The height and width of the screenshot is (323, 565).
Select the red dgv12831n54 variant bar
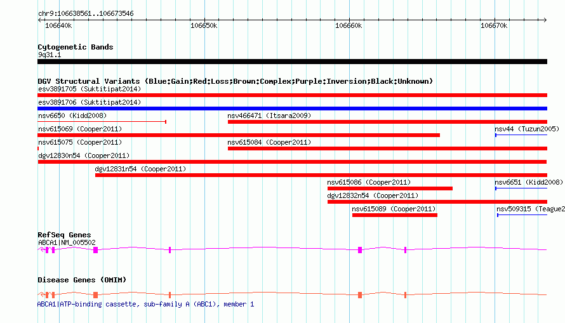pyautogui.click(x=321, y=175)
